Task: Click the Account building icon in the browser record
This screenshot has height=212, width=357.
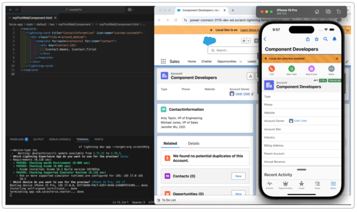Action: 164,76
